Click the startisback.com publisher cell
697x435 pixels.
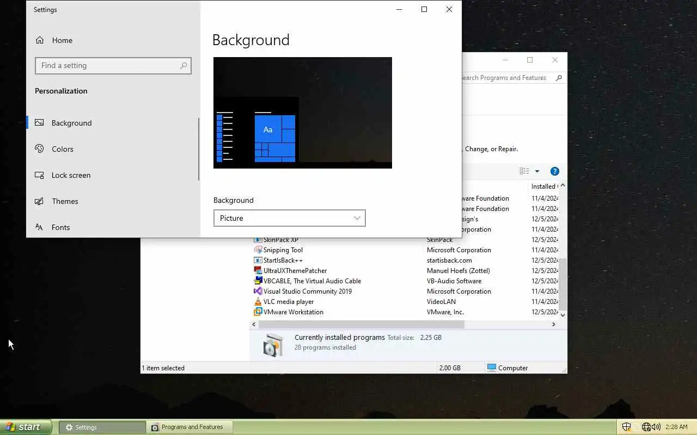pyautogui.click(x=449, y=260)
